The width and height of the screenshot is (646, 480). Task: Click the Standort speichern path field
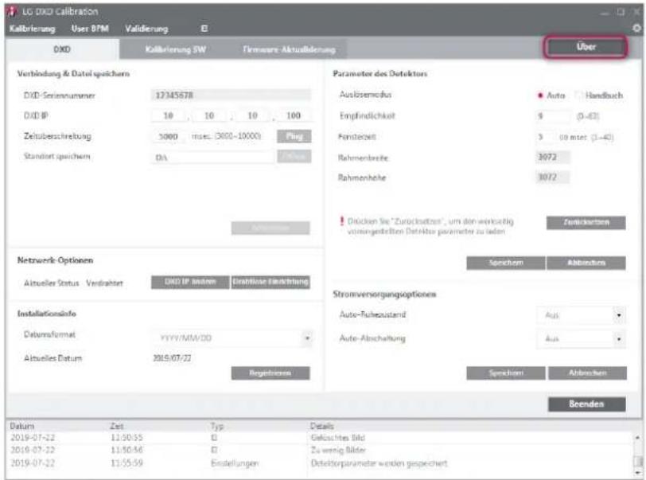point(212,157)
